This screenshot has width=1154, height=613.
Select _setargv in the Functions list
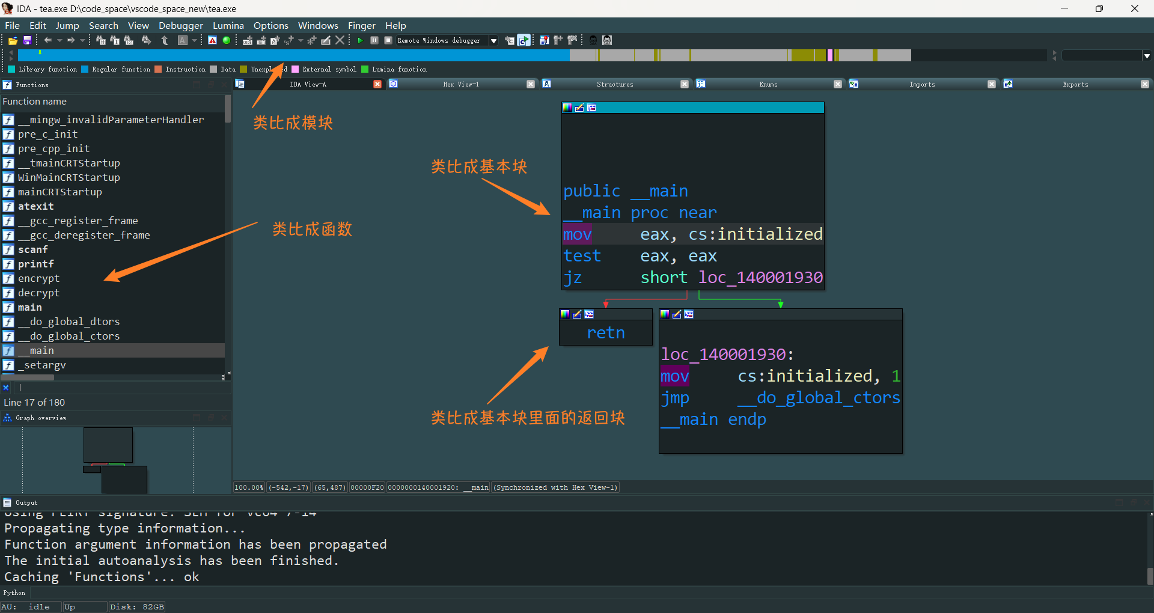112,365
